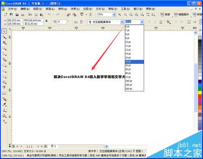The width and height of the screenshot is (203, 159).
Task: Click the vertical mirror button
Action: pyautogui.click(x=82, y=22)
